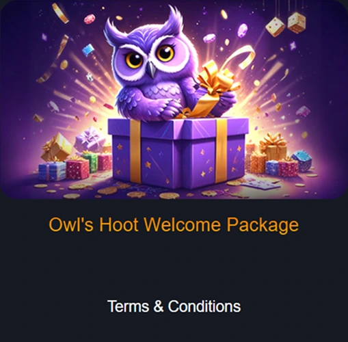Click the cream hanging die beside it
348x342 pixels.
pyautogui.click(x=276, y=27)
